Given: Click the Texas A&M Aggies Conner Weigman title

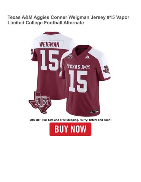Looking at the screenshot, I should (68, 20).
